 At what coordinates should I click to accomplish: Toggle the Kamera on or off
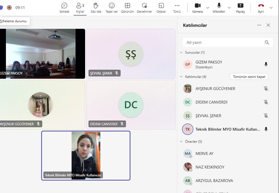[198, 8]
